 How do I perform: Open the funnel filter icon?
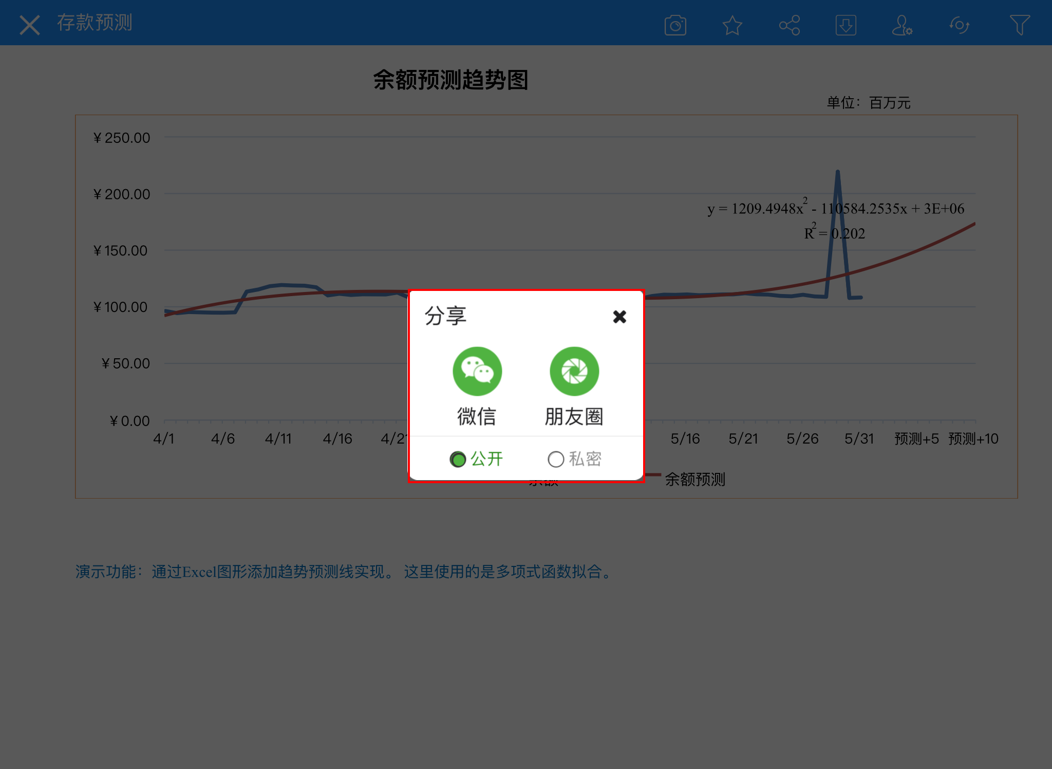coord(1020,25)
